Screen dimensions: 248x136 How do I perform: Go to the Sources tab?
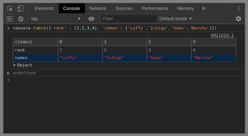124,8
